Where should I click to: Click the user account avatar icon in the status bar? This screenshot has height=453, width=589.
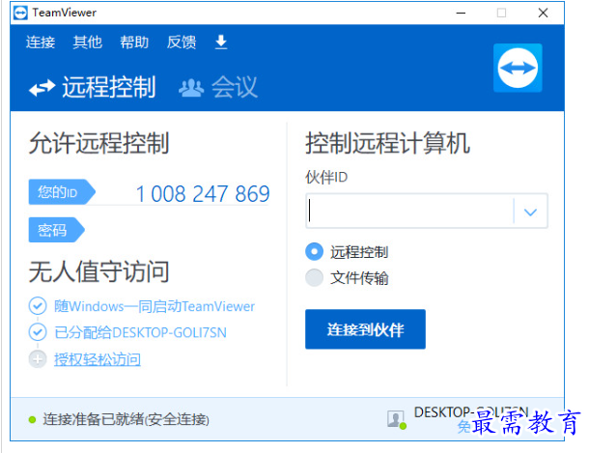(x=396, y=419)
